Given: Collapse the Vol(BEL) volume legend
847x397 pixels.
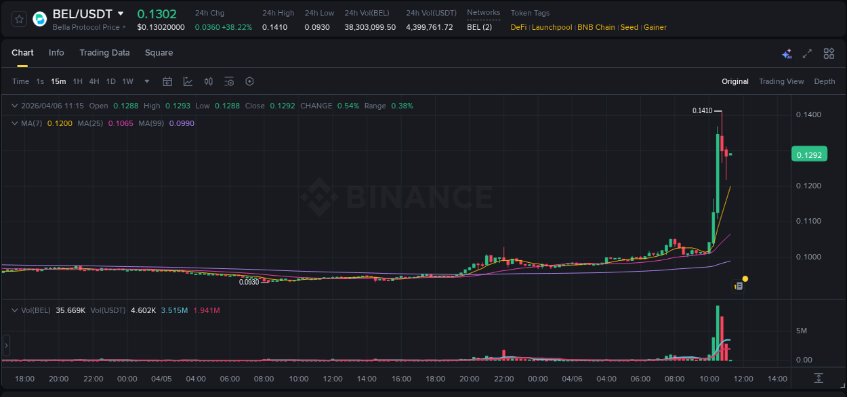Looking at the screenshot, I should tap(15, 310).
